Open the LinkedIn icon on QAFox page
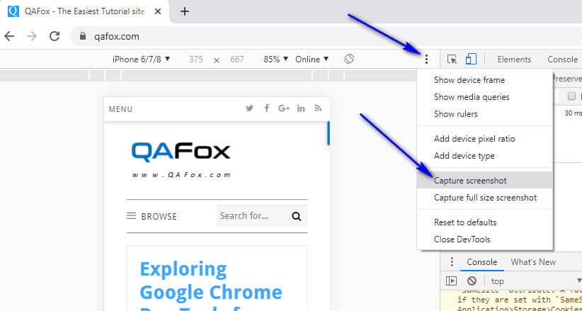The width and height of the screenshot is (582, 311). point(301,108)
